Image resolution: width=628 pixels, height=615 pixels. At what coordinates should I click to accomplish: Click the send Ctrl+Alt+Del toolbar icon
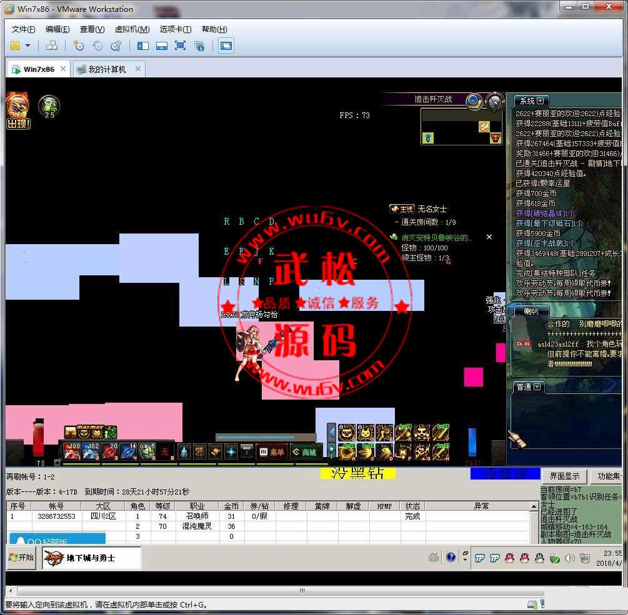52,46
